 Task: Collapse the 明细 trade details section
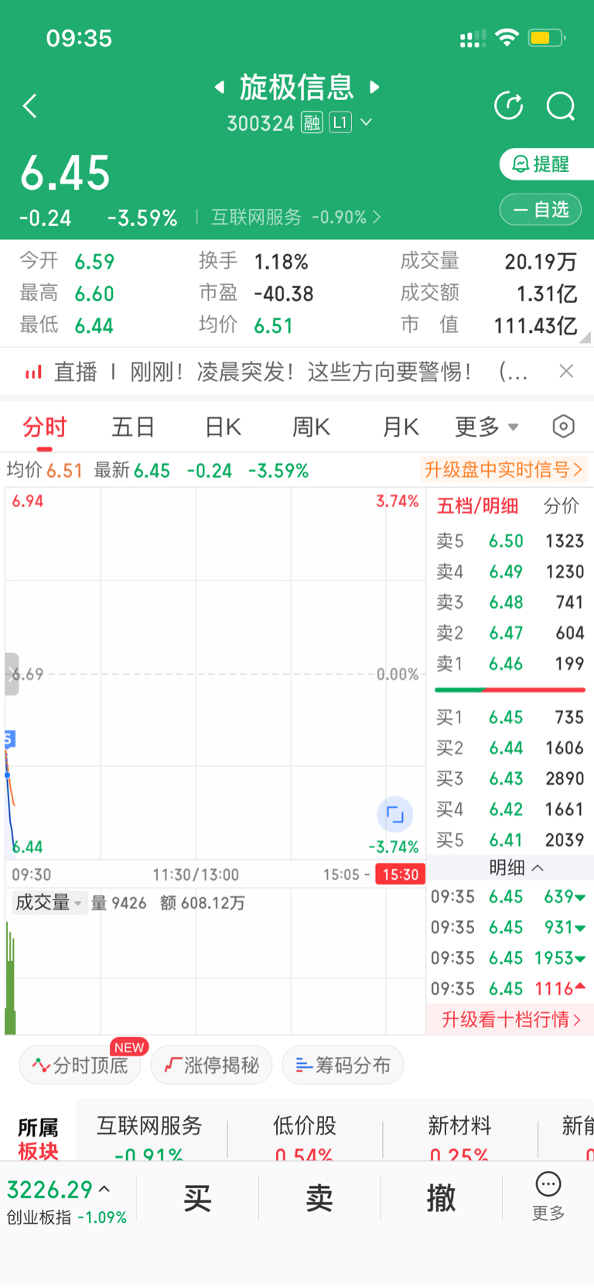516,867
